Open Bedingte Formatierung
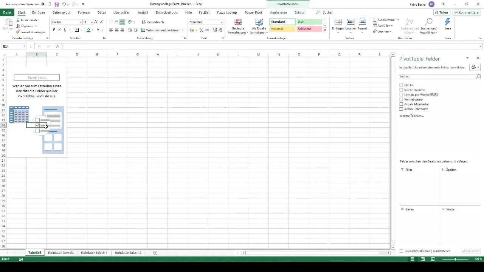This screenshot has height=272, width=484. [238, 26]
